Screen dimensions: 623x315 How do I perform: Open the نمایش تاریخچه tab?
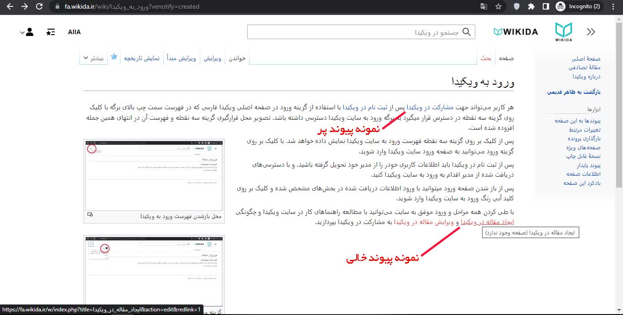(x=142, y=58)
